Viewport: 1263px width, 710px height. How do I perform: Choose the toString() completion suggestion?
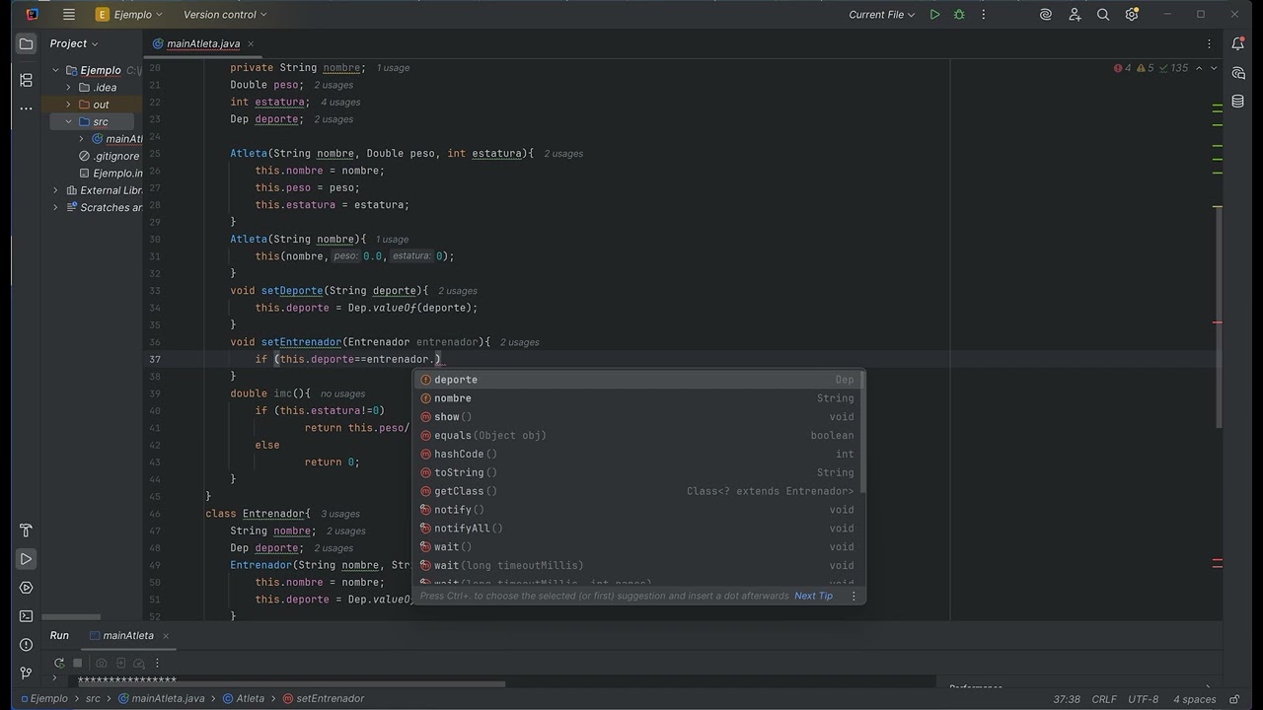click(637, 472)
